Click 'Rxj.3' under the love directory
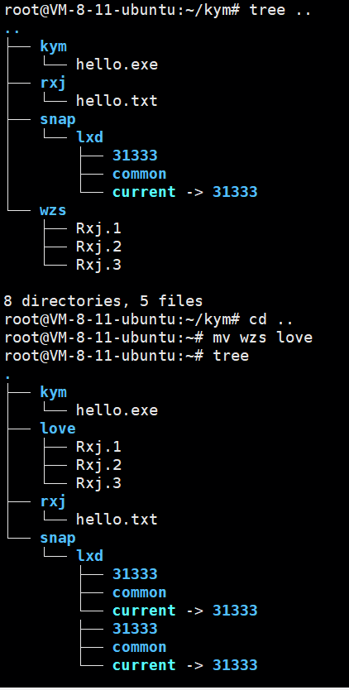Screen dimensions: 349x690 point(98,483)
